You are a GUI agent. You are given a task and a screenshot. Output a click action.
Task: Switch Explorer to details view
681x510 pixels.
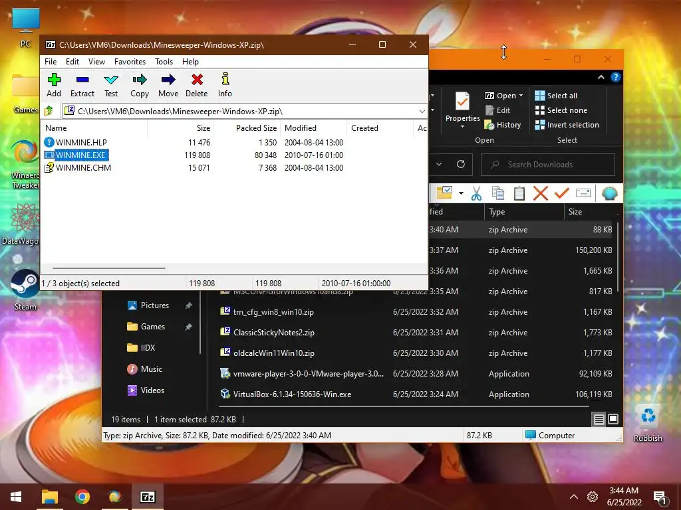(599, 419)
